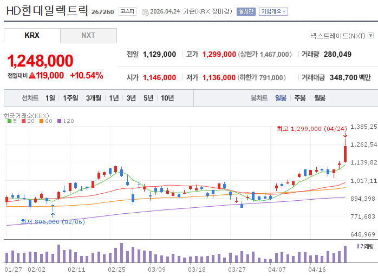Select the 주봉 weekly candle chart

coord(300,98)
